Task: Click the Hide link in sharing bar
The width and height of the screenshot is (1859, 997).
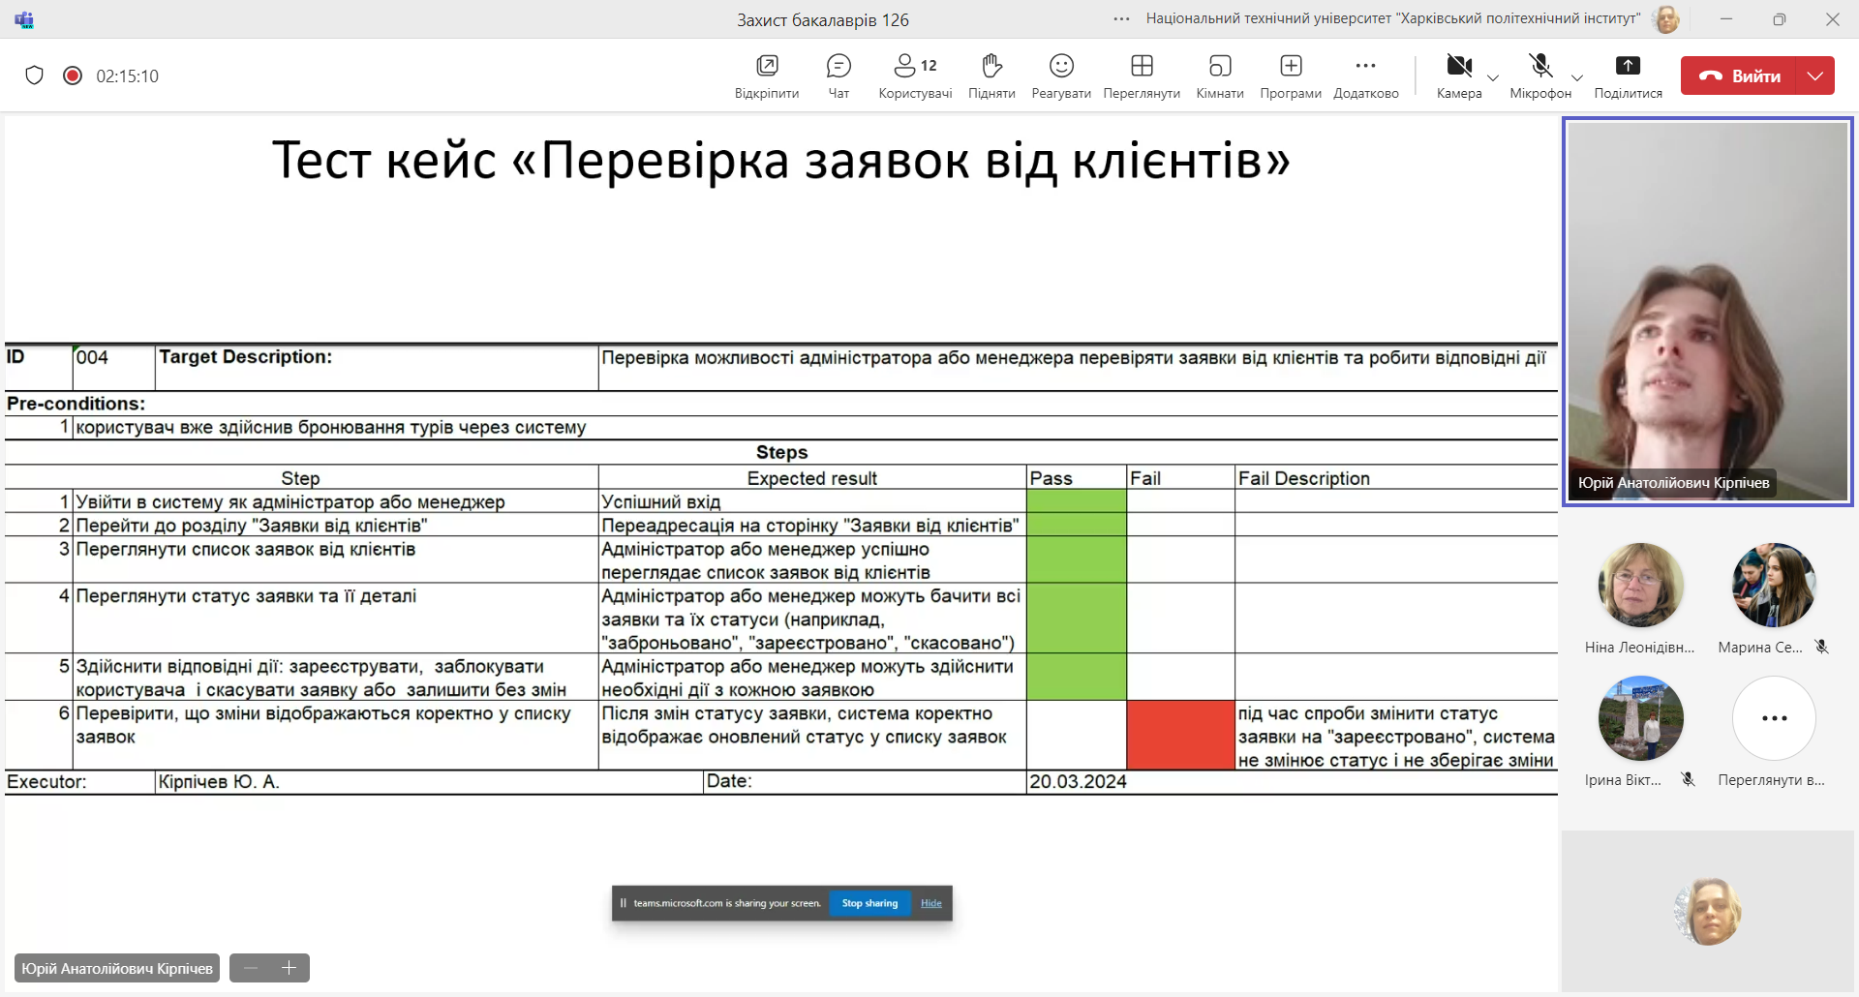Action: [x=930, y=903]
